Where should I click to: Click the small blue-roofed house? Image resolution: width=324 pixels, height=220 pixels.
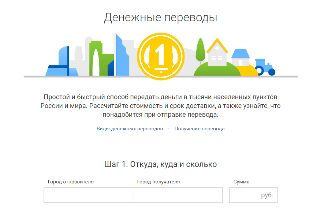(x=240, y=58)
